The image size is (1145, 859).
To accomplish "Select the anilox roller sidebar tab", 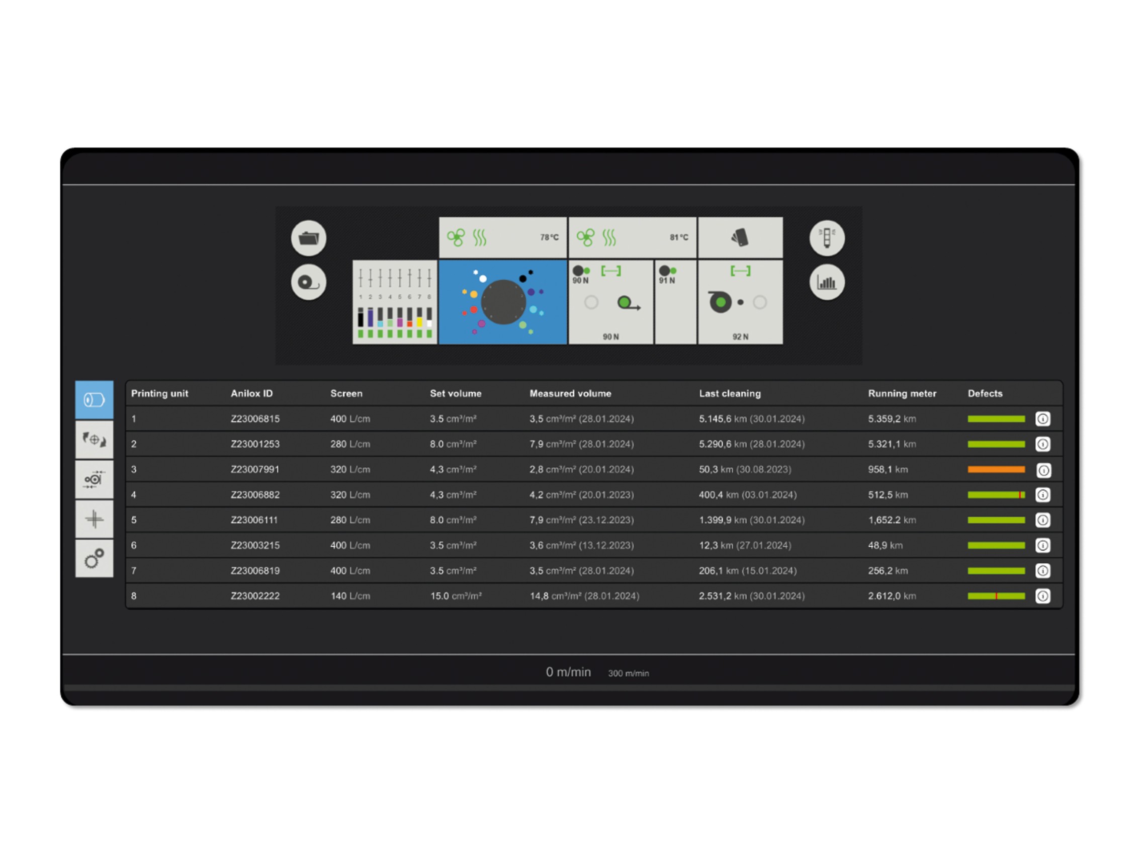I will pyautogui.click(x=94, y=400).
